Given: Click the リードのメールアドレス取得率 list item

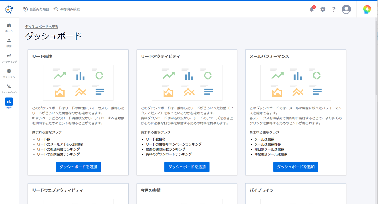Looking at the screenshot, I should [60, 144].
